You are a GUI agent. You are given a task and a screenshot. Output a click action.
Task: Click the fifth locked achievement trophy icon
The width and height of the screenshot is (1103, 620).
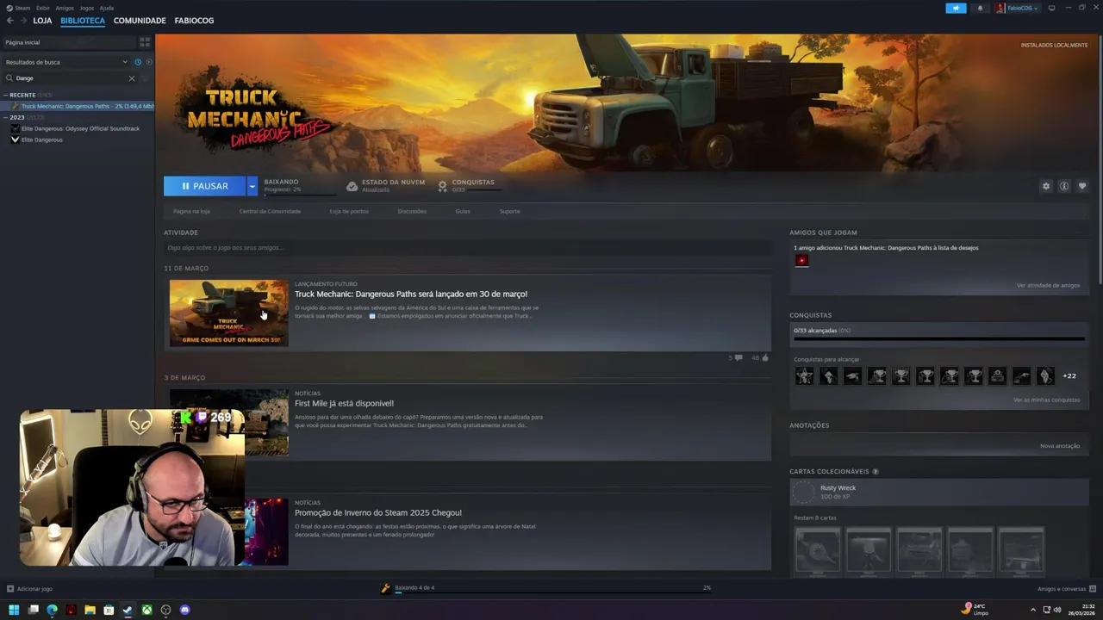coord(900,376)
